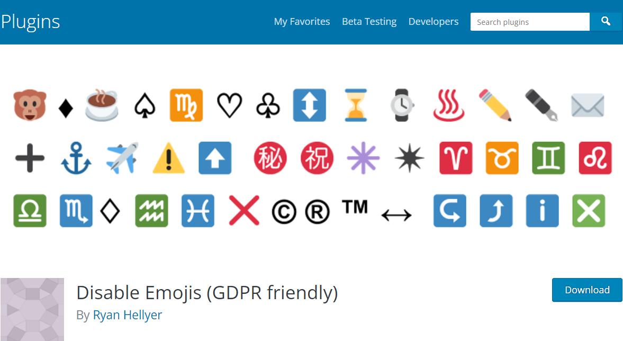
Task: Click the yellow pencil emoji
Action: coord(495,105)
